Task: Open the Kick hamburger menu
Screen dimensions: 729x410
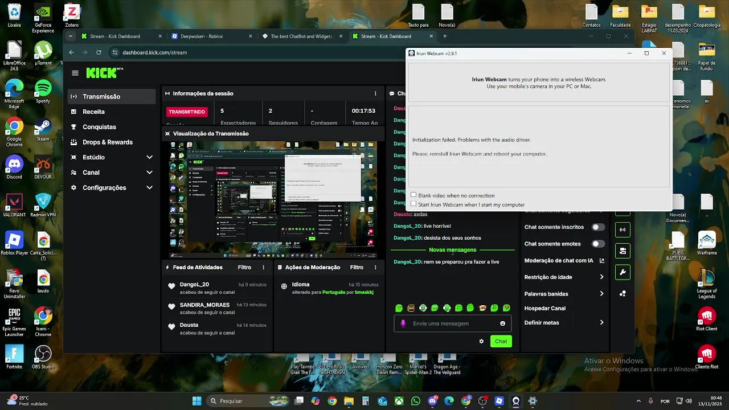Action: tap(75, 73)
